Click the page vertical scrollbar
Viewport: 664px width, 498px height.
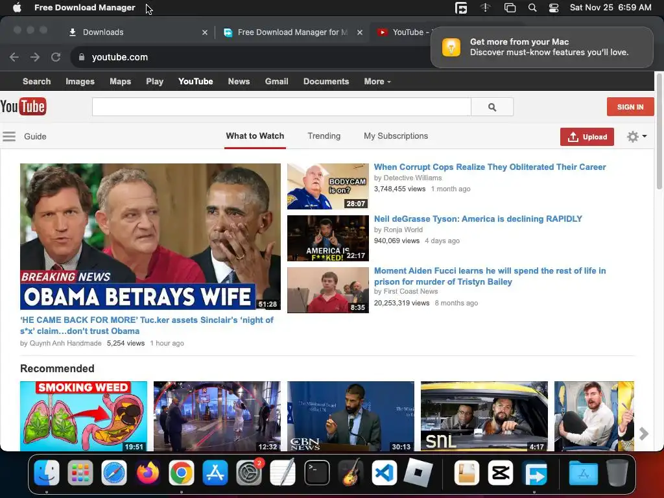coord(659,131)
